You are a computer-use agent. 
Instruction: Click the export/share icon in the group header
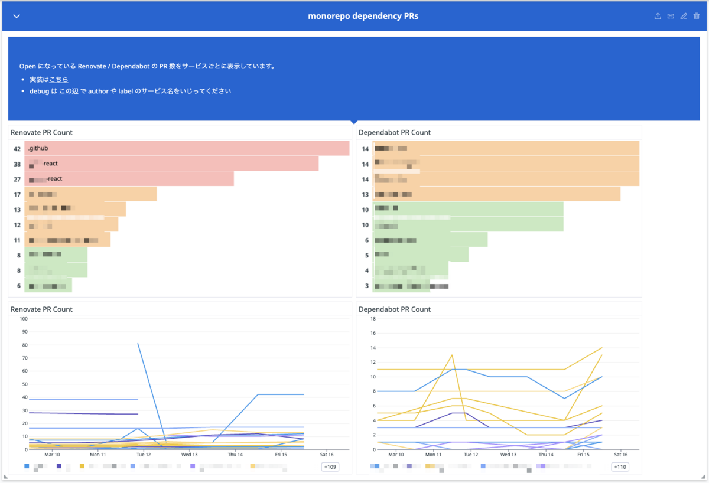(x=658, y=17)
